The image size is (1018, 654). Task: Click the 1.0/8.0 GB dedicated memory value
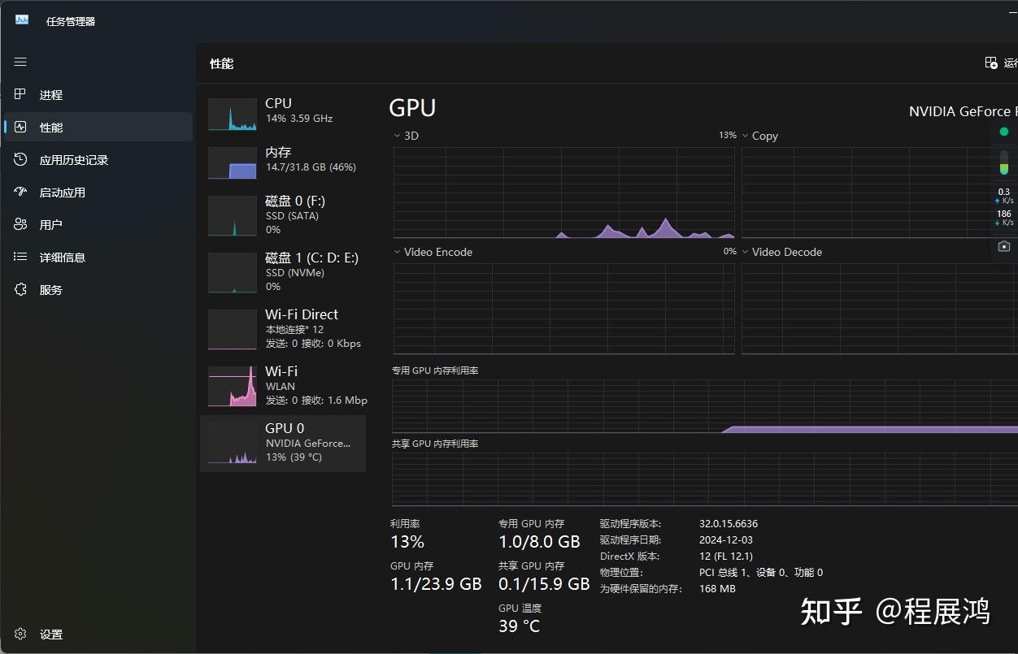click(x=539, y=542)
